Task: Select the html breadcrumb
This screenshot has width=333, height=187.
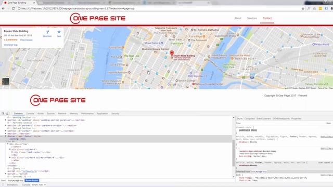Action: point(3,180)
